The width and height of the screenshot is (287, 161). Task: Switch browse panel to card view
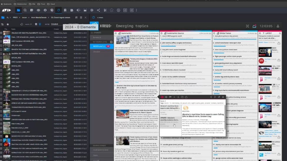coord(36,24)
